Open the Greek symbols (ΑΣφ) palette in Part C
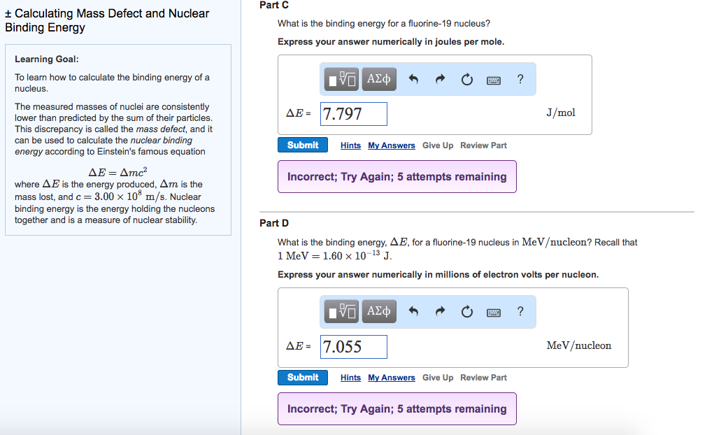Viewport: 707px width, 435px height. [x=378, y=79]
